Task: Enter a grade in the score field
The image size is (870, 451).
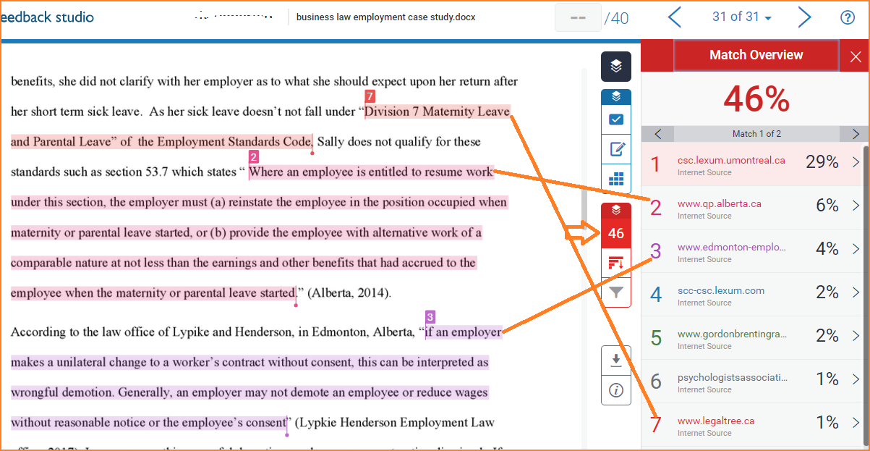Action: click(577, 18)
